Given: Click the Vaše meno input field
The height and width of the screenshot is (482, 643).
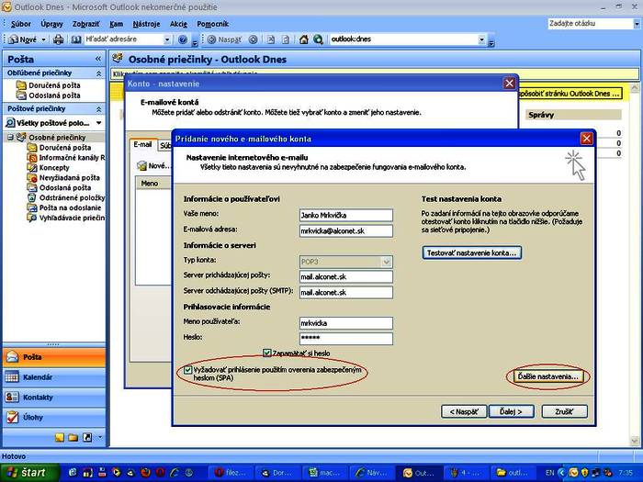Looking at the screenshot, I should [346, 215].
